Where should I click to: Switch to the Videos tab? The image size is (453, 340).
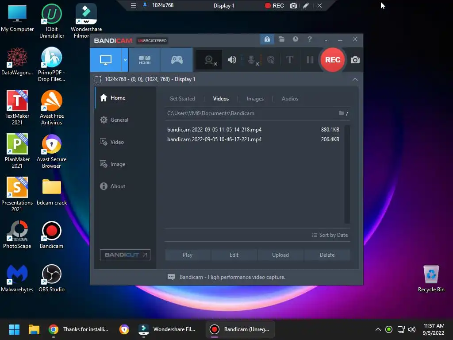point(221,99)
